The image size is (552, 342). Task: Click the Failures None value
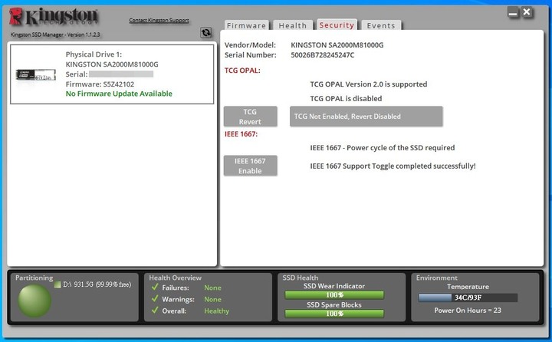tap(212, 288)
